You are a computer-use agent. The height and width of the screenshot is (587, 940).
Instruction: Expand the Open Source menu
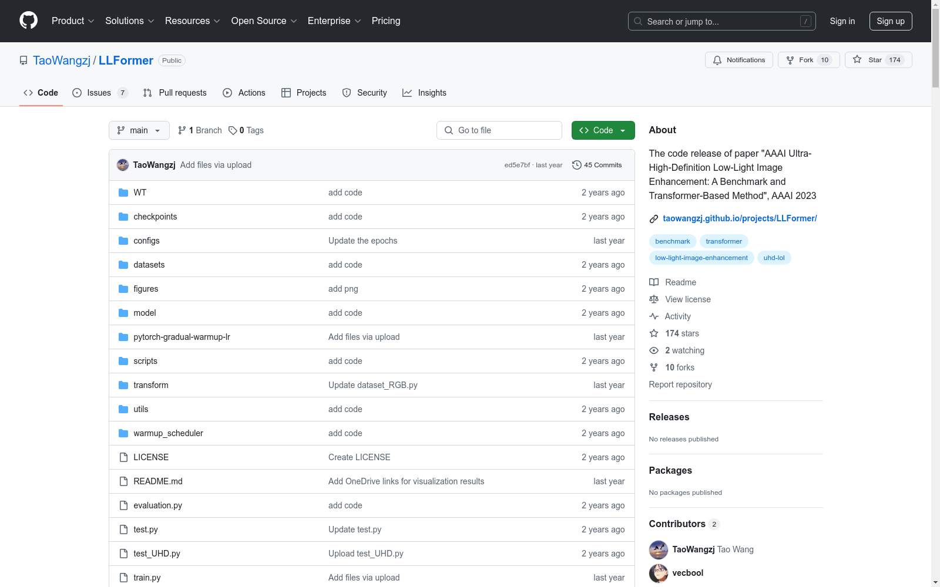pos(264,21)
